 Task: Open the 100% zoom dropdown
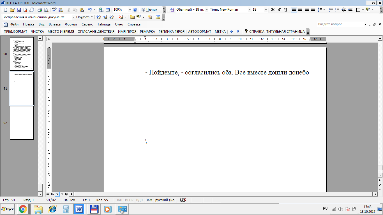pyautogui.click(x=130, y=10)
